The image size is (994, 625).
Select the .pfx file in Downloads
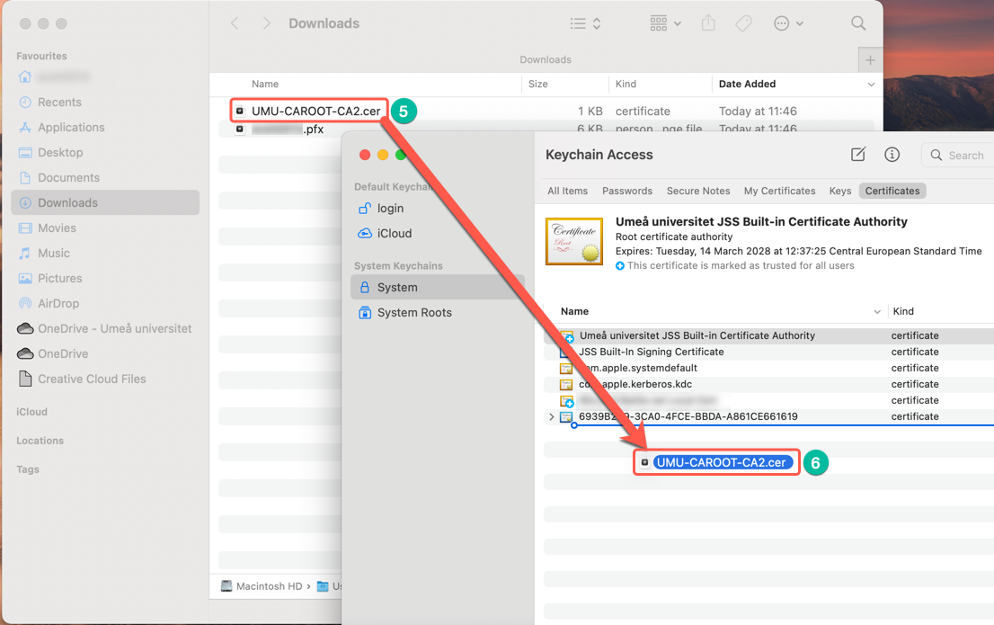[288, 129]
